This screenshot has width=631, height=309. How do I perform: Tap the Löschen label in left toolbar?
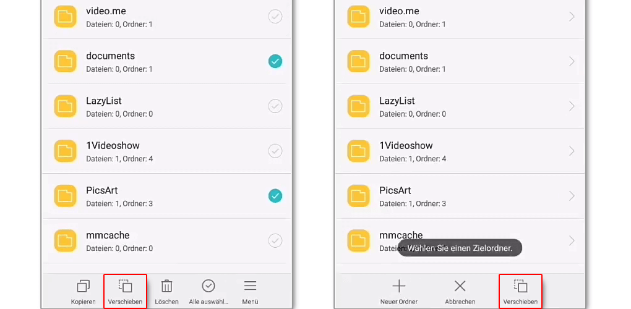pos(166,302)
